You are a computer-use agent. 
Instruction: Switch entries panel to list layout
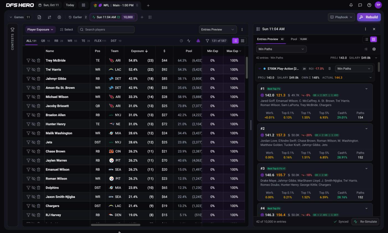pos(366,39)
